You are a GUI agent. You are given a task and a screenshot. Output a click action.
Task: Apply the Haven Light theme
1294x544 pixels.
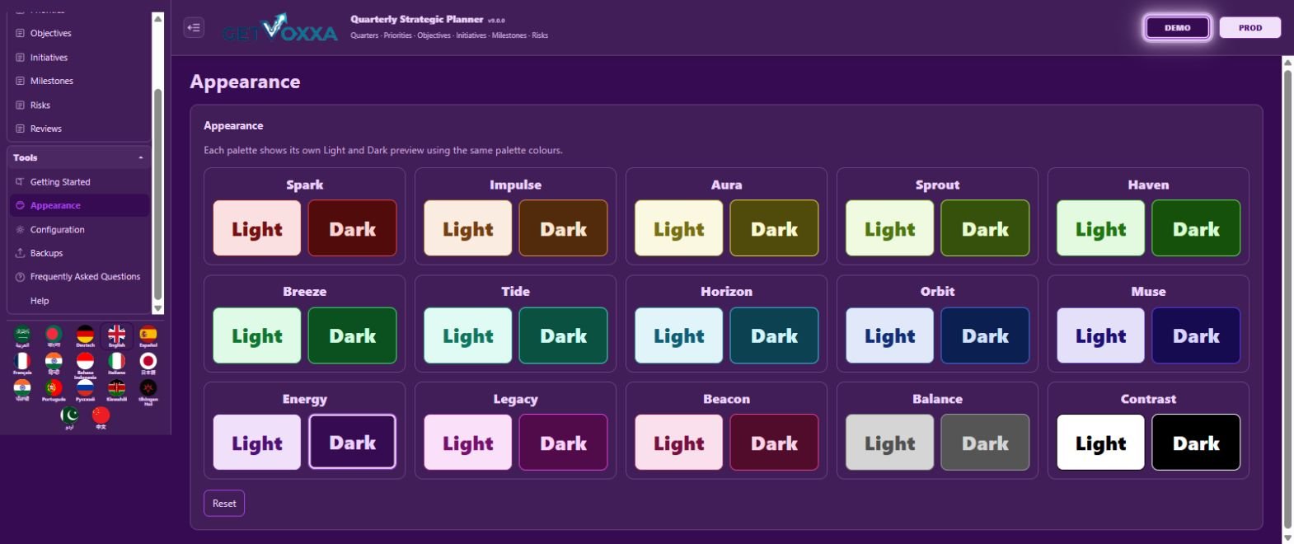pos(1101,228)
